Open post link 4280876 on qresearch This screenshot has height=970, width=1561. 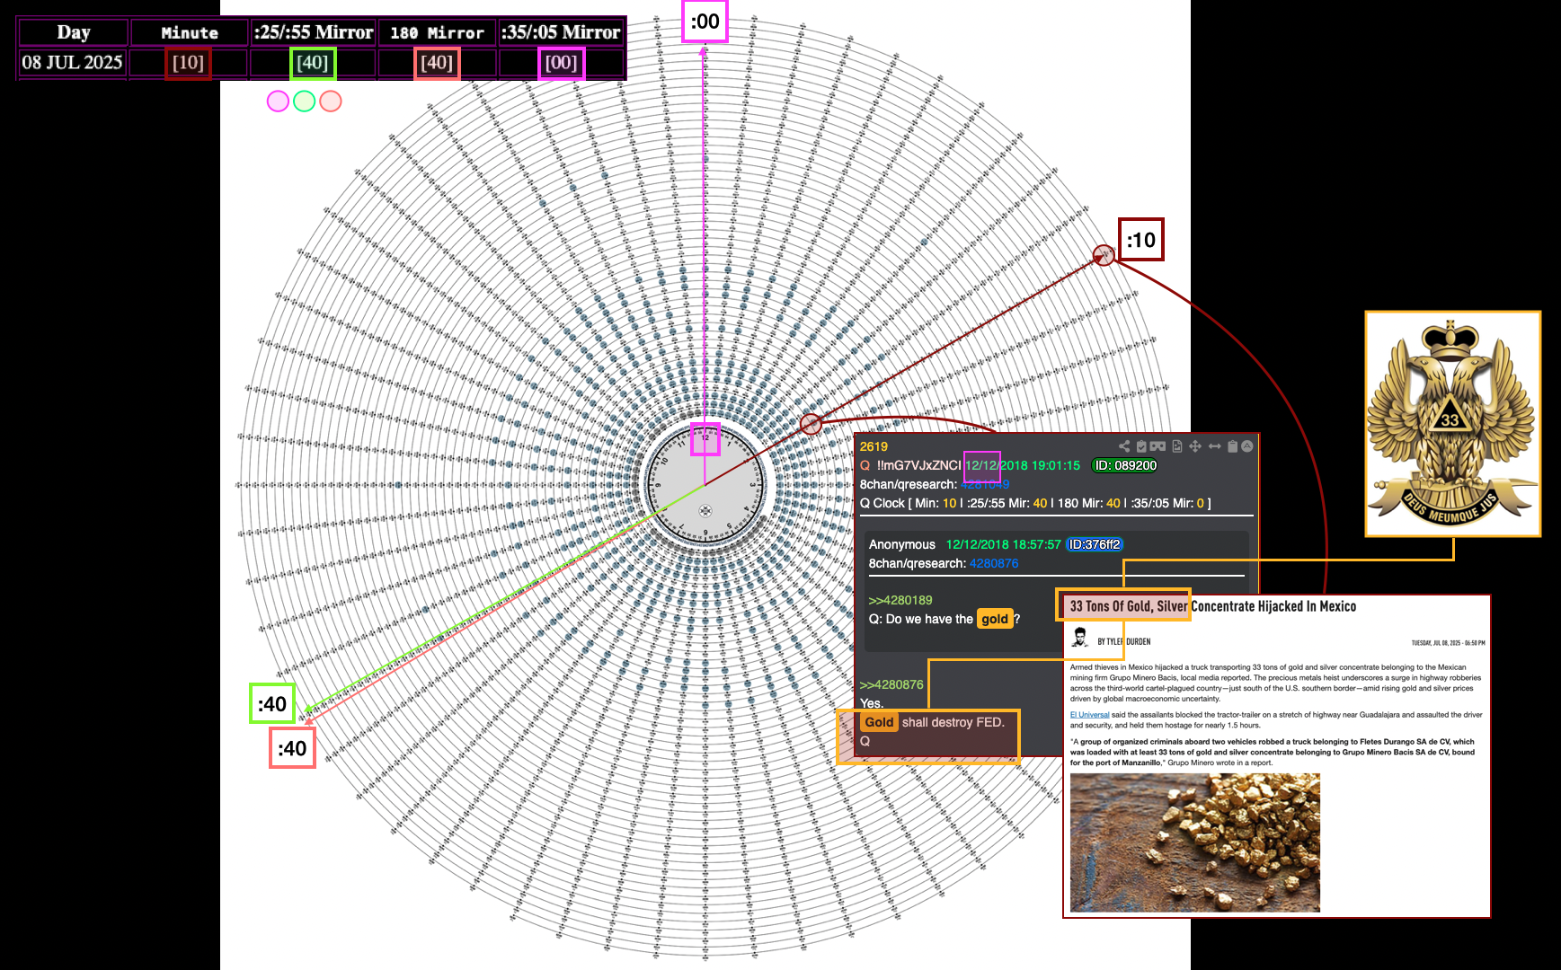point(993,563)
